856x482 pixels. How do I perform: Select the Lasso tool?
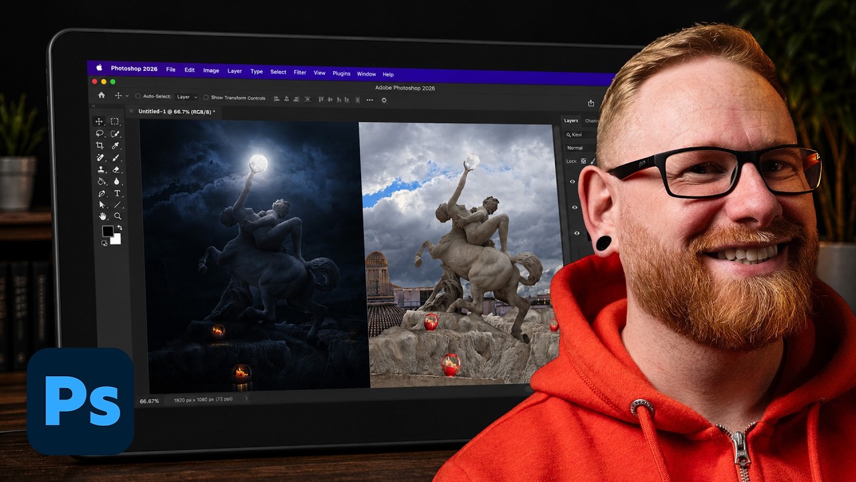(100, 133)
